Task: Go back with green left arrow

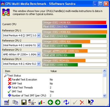Action: click(50, 102)
